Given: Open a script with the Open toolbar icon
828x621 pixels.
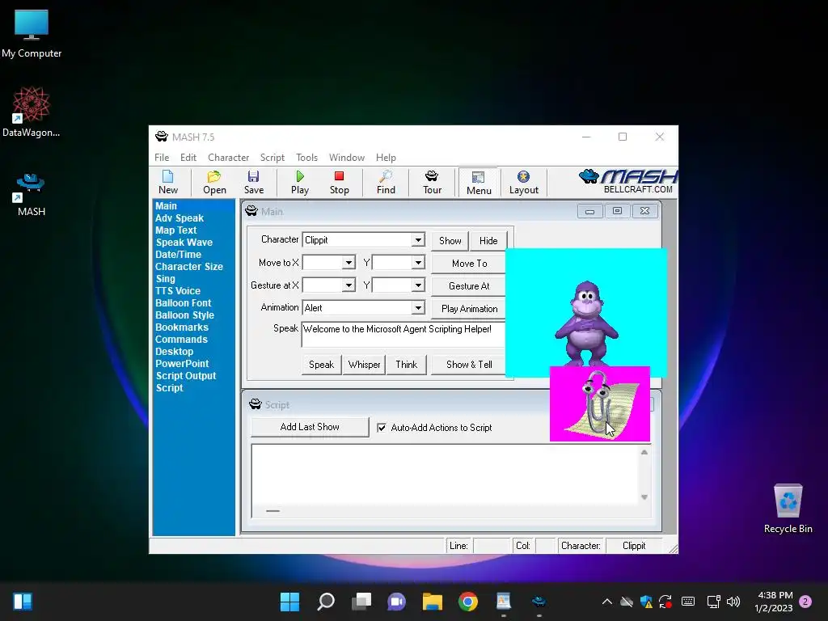Looking at the screenshot, I should coord(214,183).
